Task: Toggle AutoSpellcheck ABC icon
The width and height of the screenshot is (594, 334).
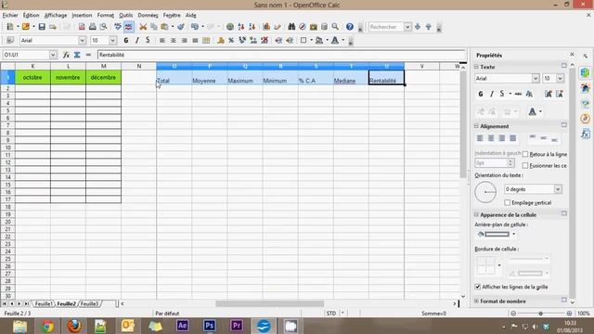Action: click(x=129, y=27)
